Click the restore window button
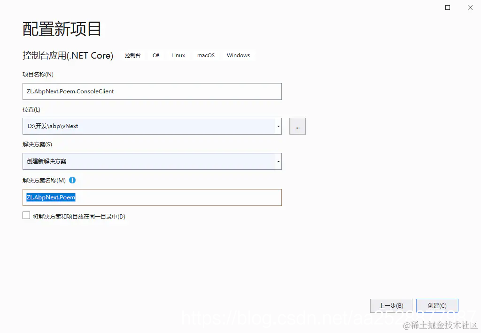This screenshot has width=481, height=333. click(447, 8)
